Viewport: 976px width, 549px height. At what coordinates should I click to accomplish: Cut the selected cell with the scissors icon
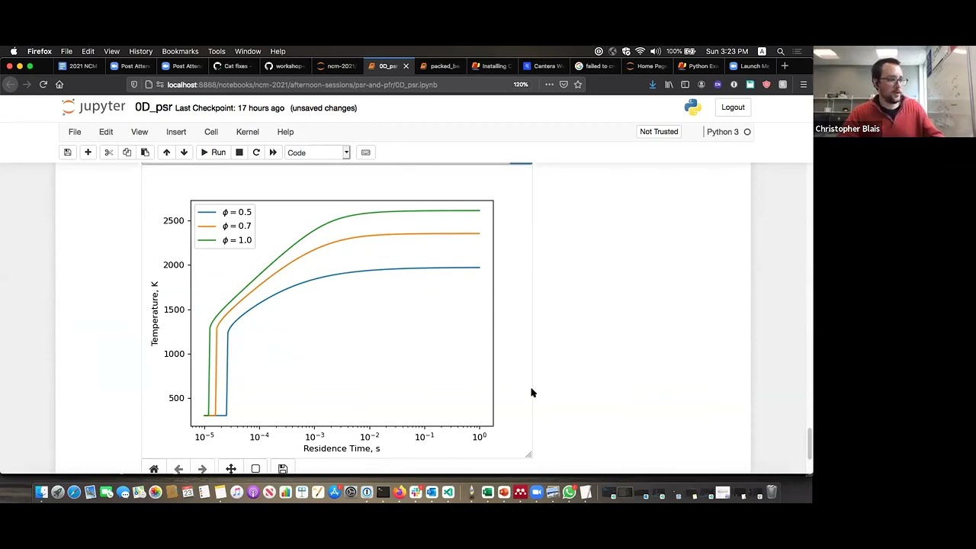click(108, 152)
